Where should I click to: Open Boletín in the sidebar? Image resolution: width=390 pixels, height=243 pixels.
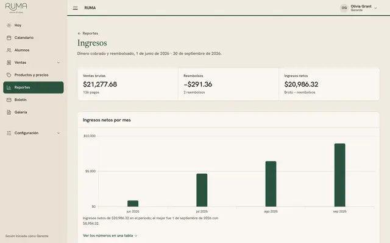[34, 100]
